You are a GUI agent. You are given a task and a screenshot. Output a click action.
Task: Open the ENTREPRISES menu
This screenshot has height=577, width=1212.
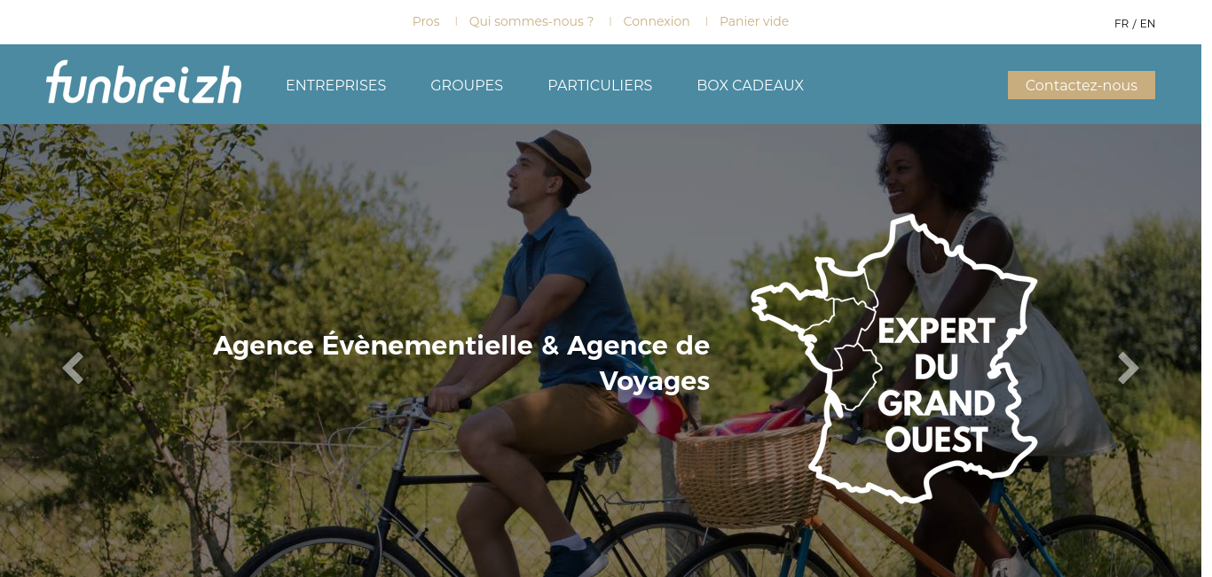[x=335, y=85]
